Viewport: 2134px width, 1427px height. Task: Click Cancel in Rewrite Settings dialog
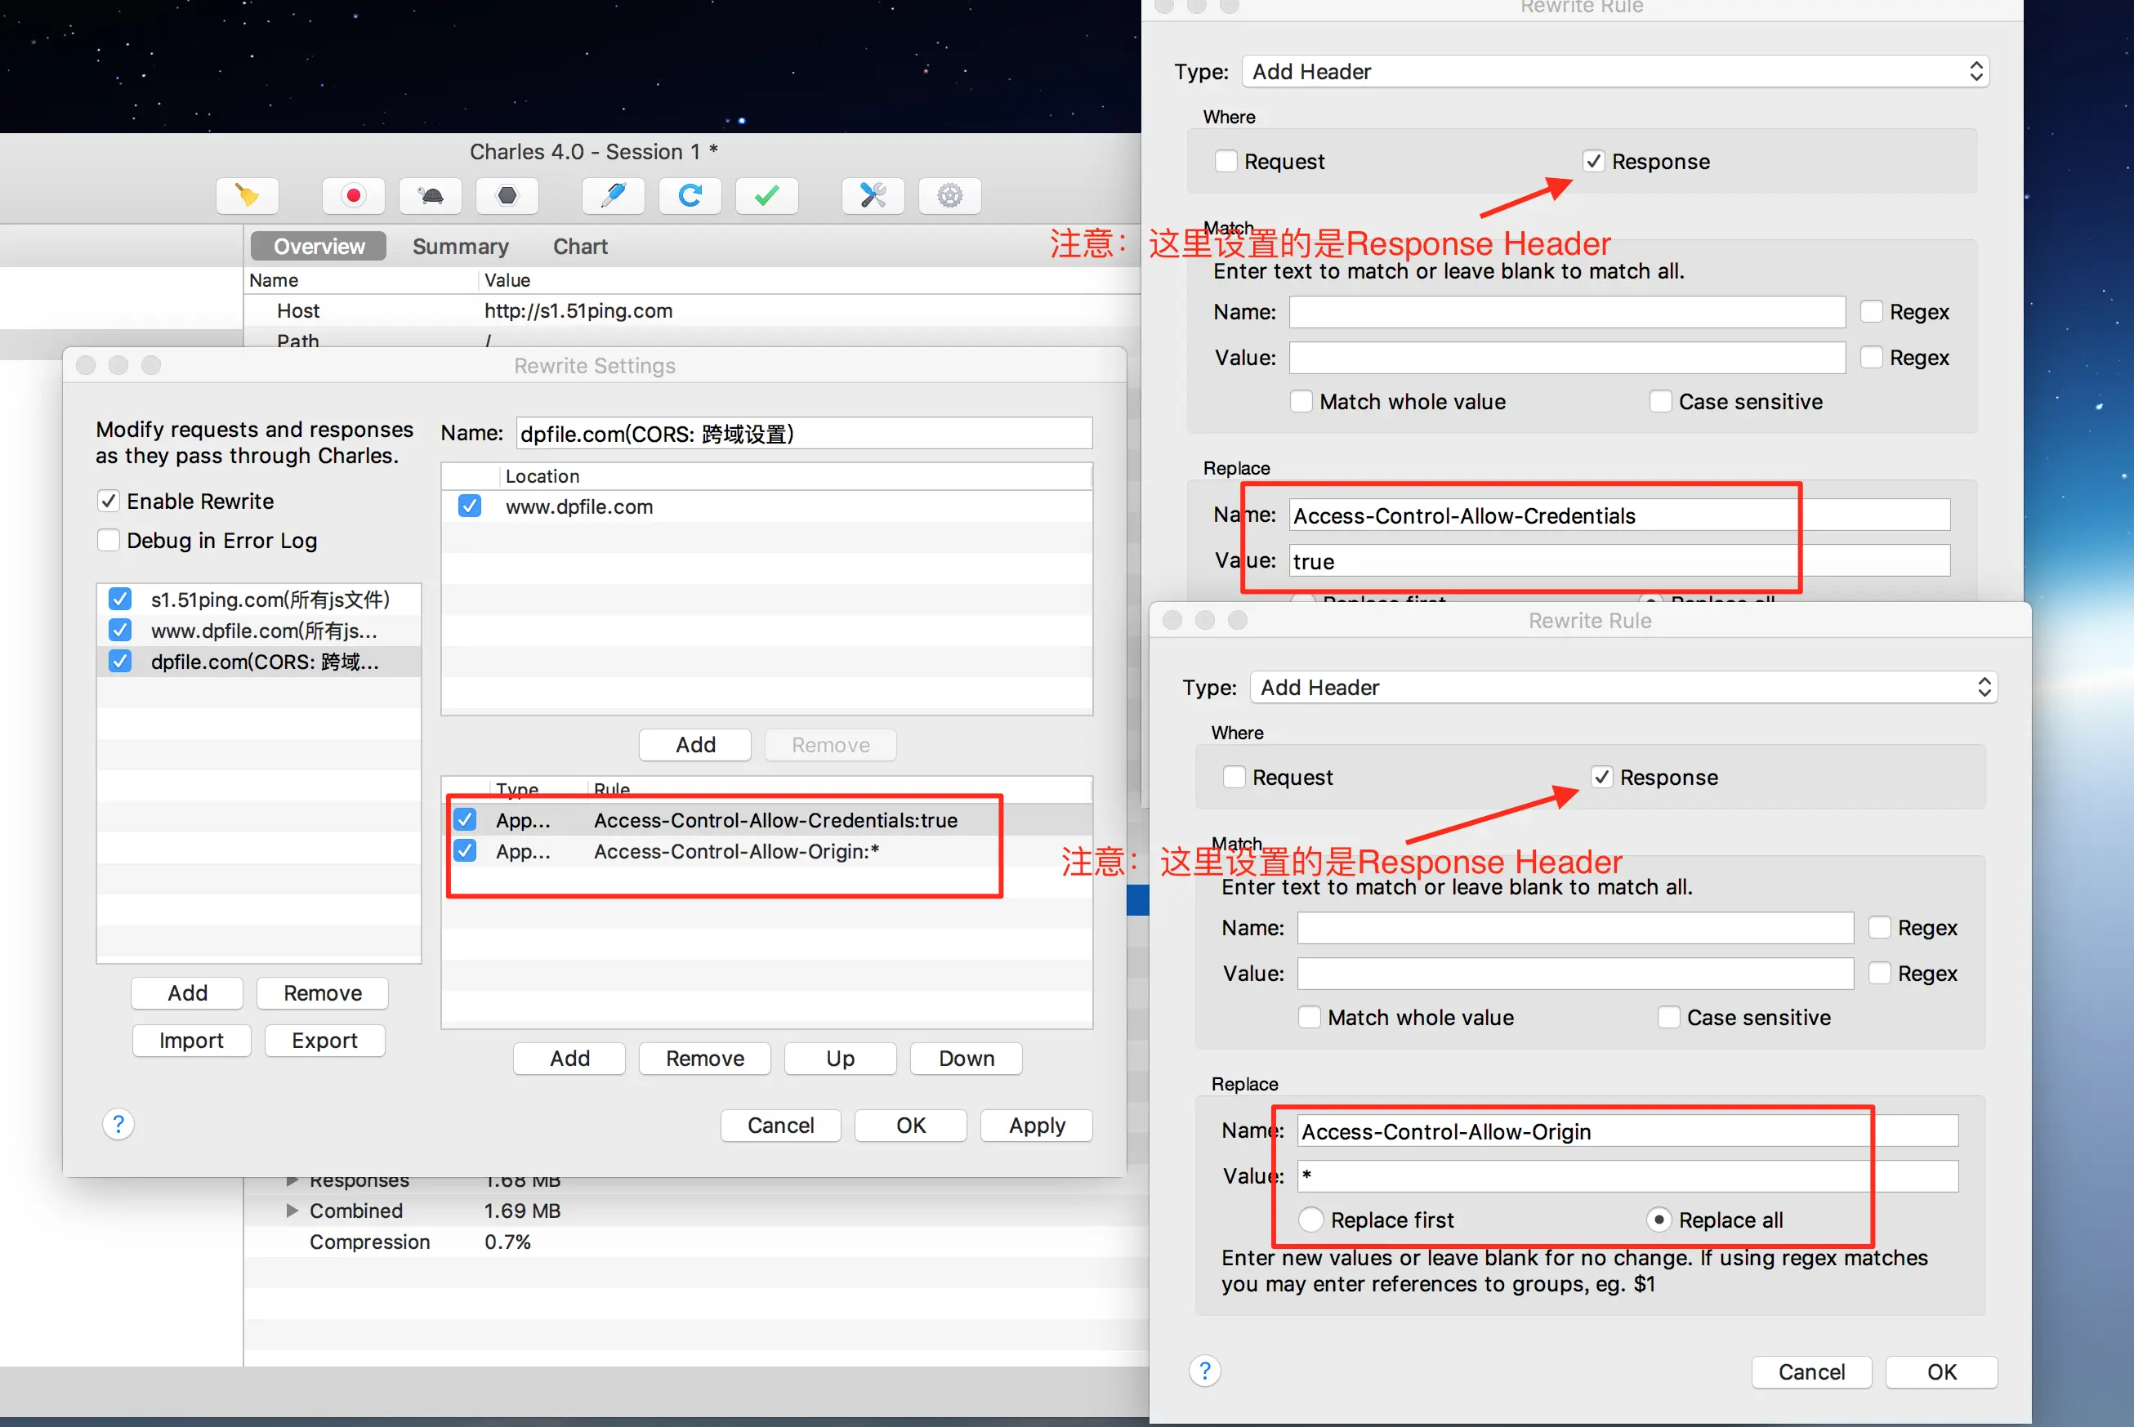(x=781, y=1125)
